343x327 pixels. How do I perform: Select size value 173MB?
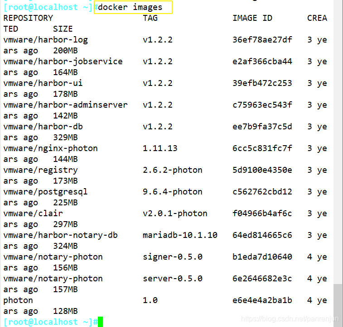point(65,181)
